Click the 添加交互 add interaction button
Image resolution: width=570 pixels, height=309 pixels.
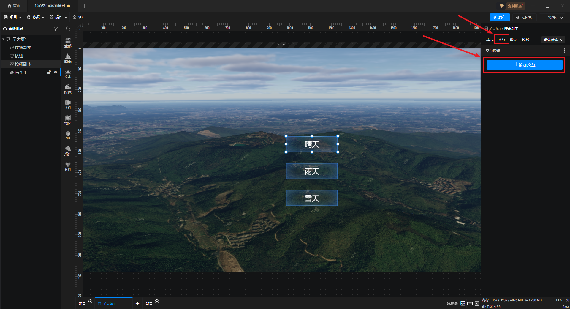click(524, 65)
